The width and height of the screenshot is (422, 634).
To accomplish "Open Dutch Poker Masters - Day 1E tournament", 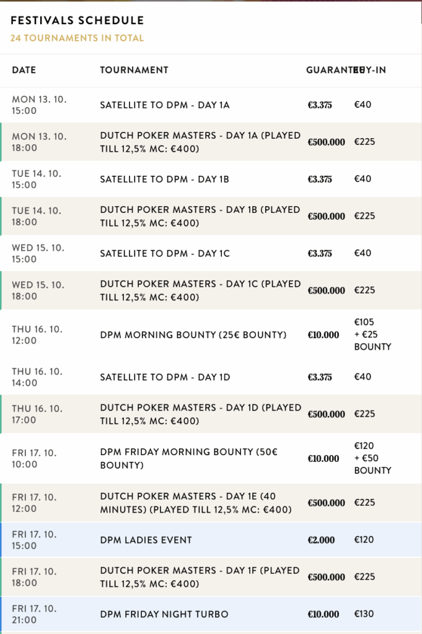I will (x=195, y=503).
